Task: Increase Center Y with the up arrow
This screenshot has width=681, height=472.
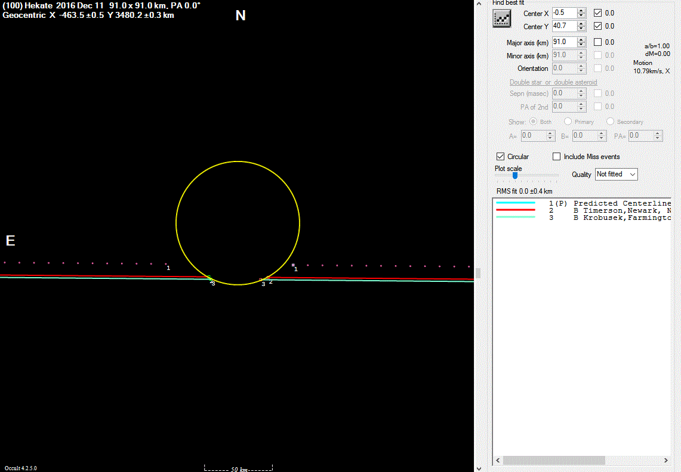Action: tap(581, 23)
